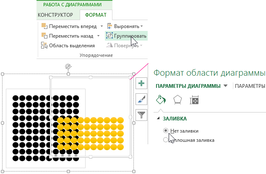The height and width of the screenshot is (174, 266).
Task: Open Переместить назад dropdown arrow
Action: pyautogui.click(x=98, y=36)
